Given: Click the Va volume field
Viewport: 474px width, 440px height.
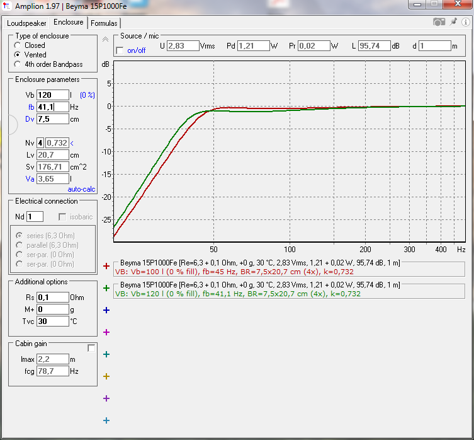Looking at the screenshot, I should (53, 178).
